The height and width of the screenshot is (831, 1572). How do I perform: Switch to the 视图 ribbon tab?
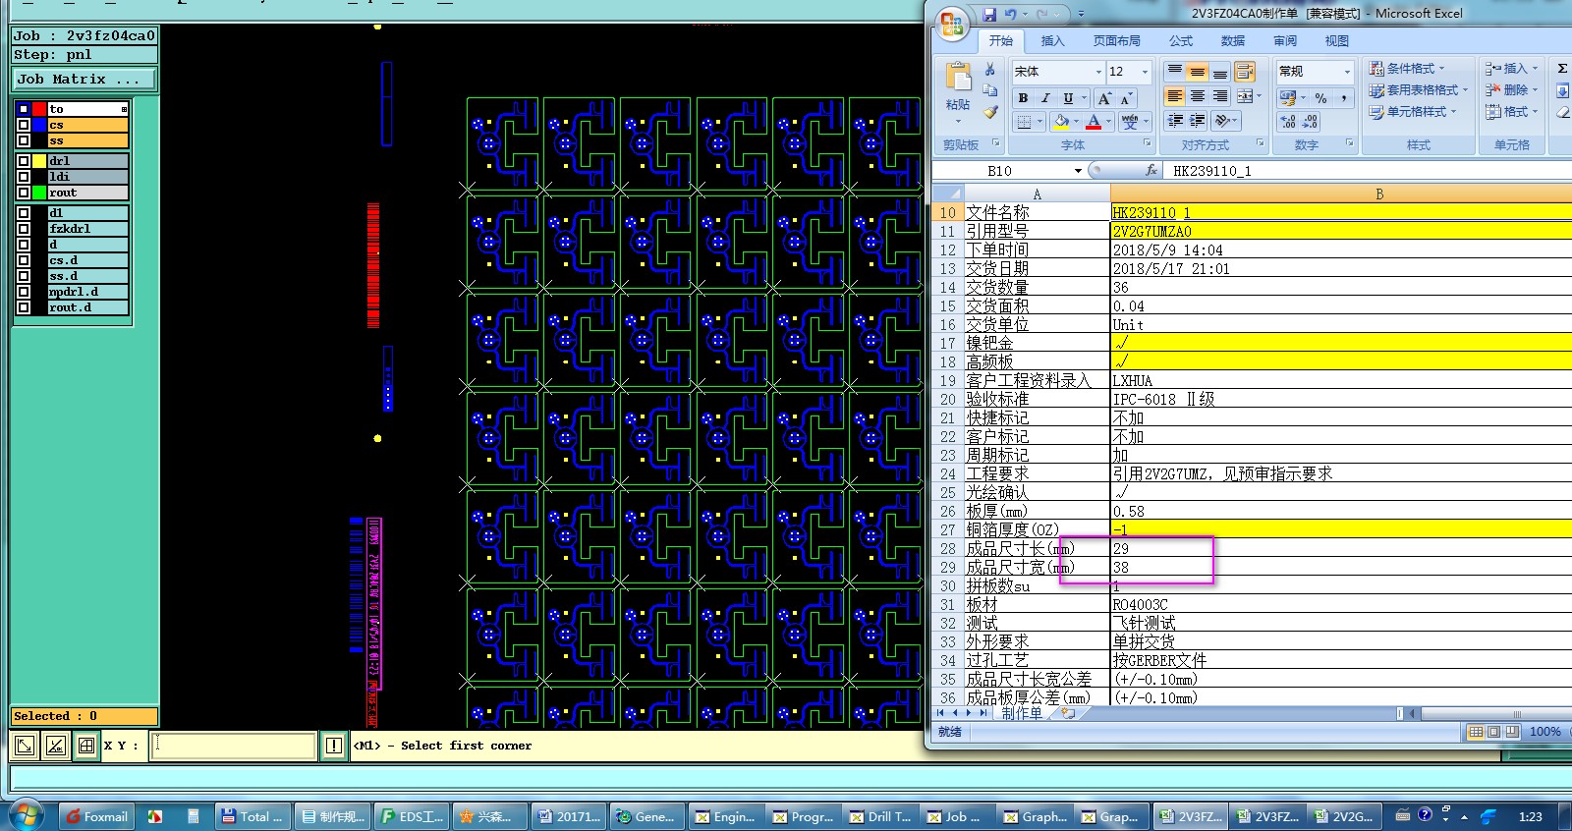[x=1337, y=41]
